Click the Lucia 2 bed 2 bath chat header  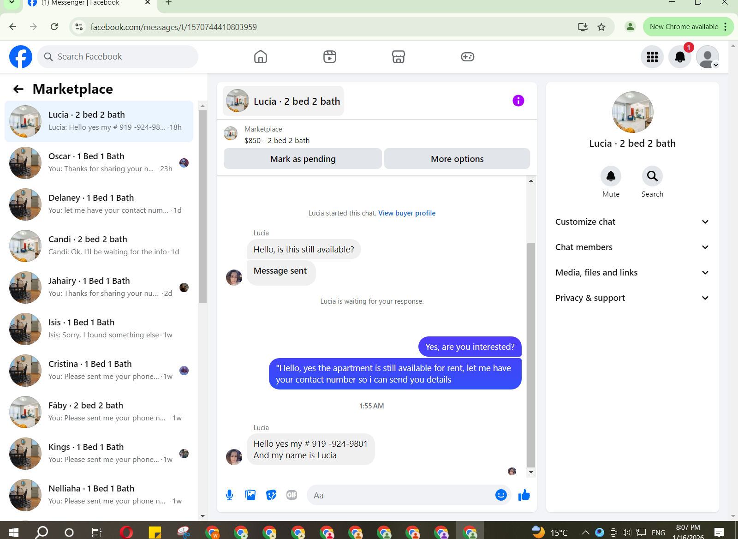283,101
